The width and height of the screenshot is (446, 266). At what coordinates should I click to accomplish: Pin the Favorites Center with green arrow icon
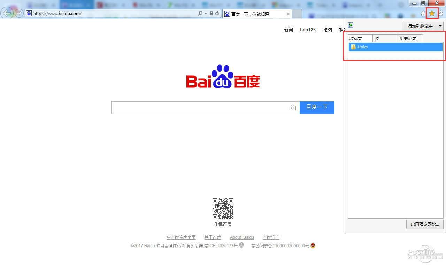click(351, 25)
